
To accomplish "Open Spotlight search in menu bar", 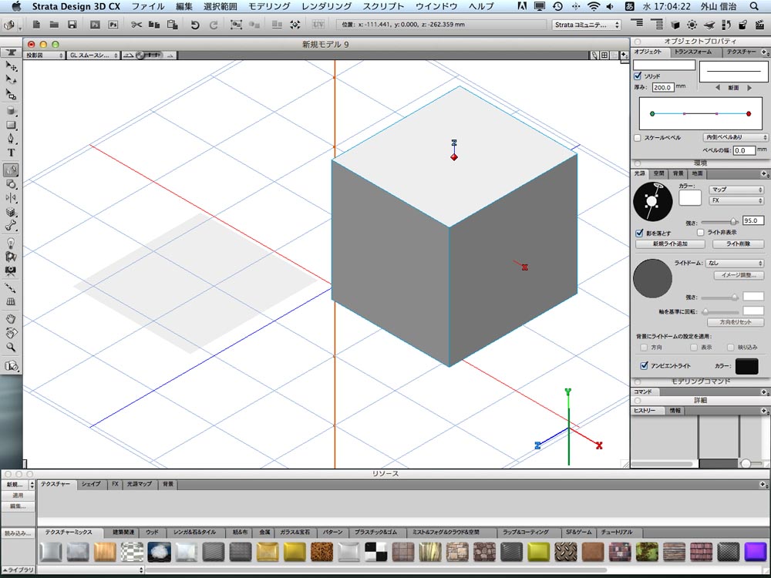I will point(754,6).
